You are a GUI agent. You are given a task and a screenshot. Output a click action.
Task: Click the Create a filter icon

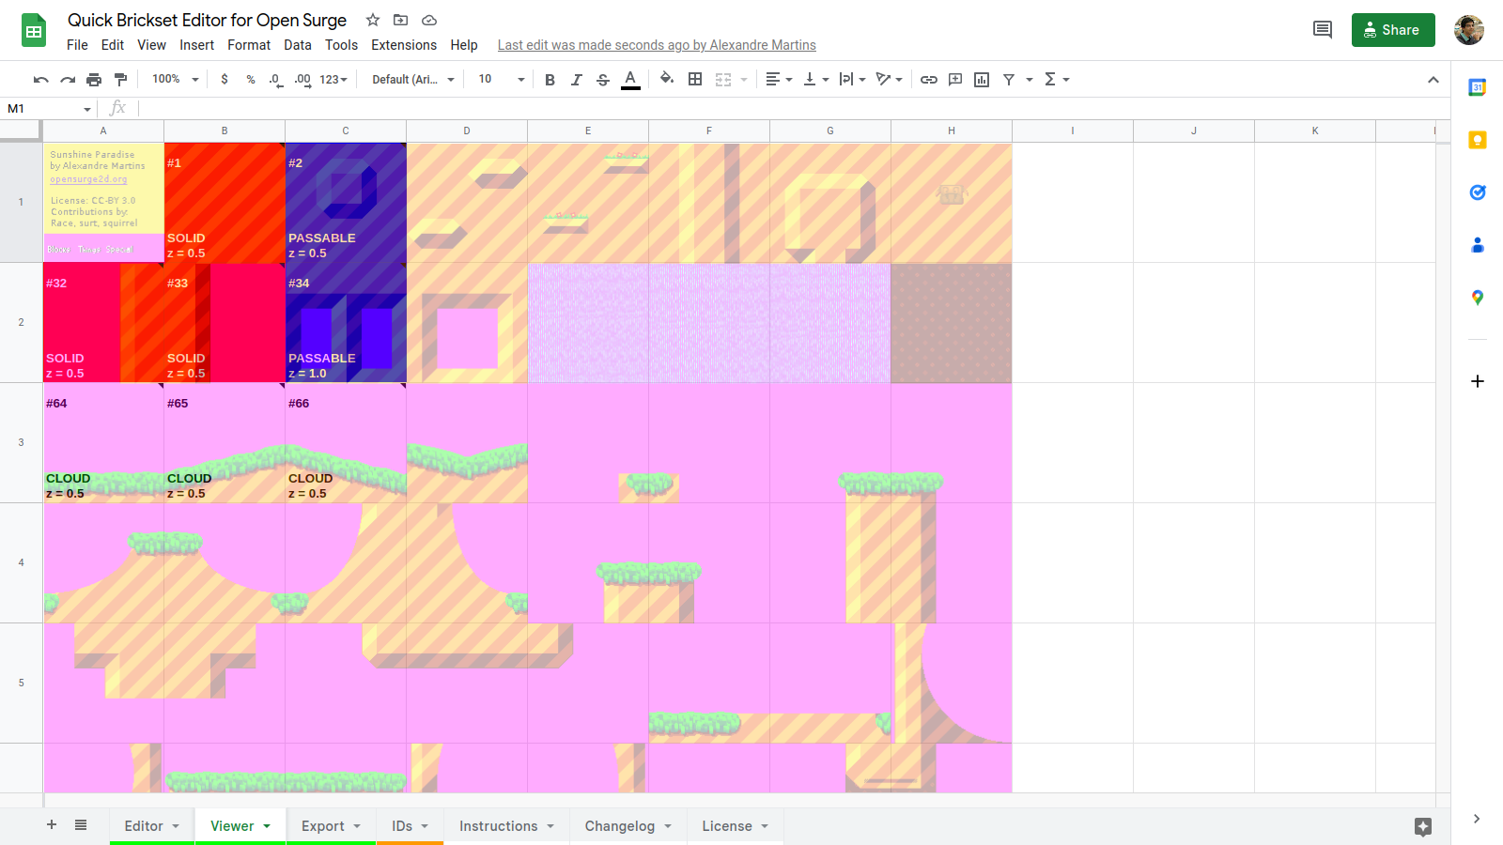click(1009, 80)
